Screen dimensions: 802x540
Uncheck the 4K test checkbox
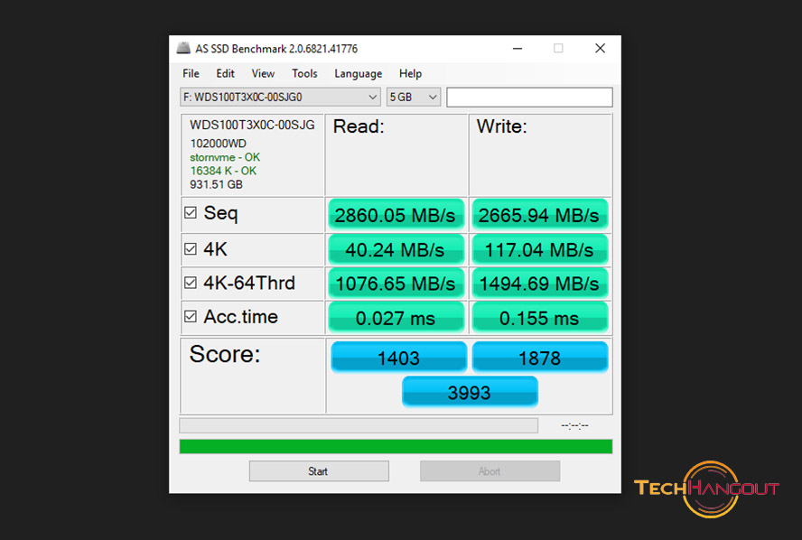coord(191,249)
